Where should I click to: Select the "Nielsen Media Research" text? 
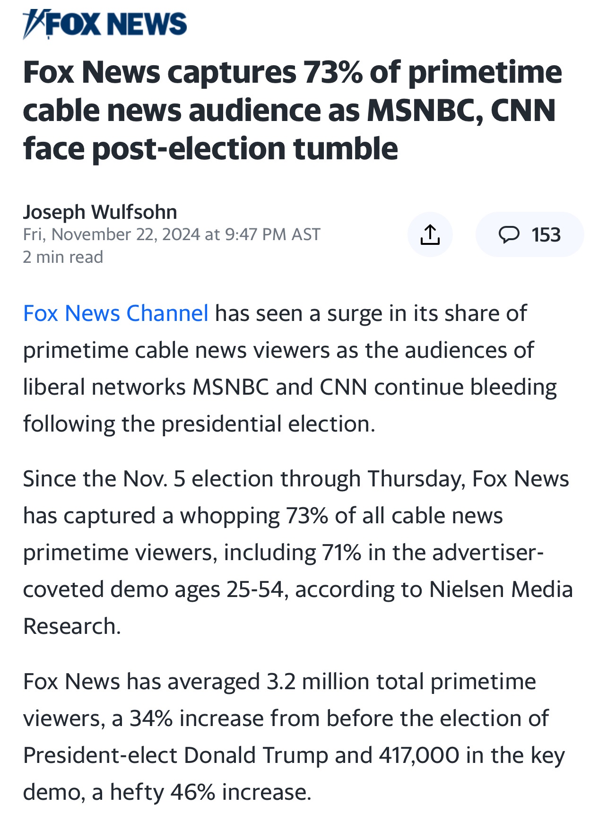pyautogui.click(x=298, y=608)
